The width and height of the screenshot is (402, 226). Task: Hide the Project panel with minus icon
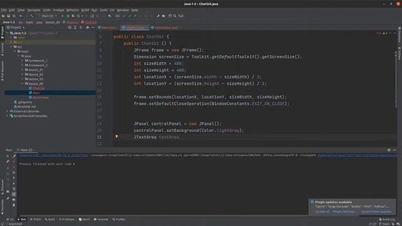pyautogui.click(x=93, y=28)
